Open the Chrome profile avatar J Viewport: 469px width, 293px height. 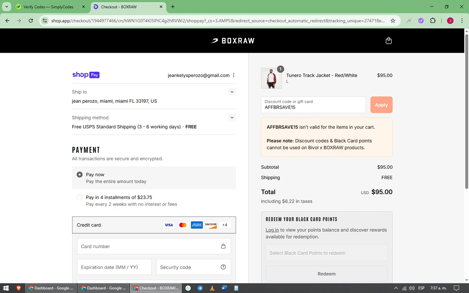coord(450,21)
